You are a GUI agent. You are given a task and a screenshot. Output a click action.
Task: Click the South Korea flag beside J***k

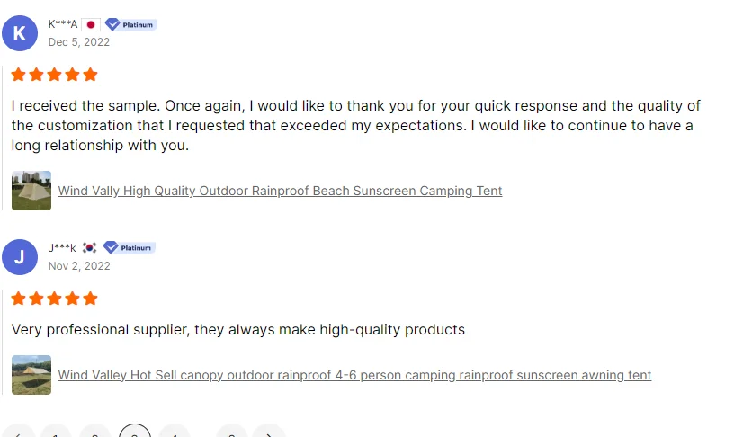click(x=89, y=247)
